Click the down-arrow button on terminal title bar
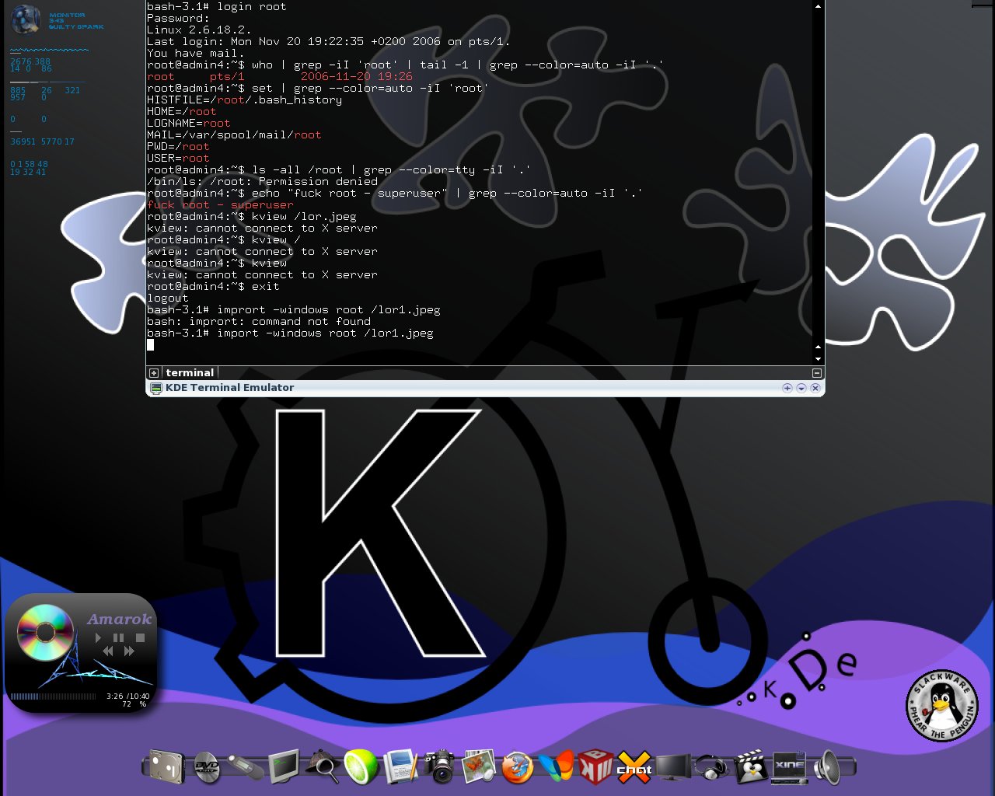The width and height of the screenshot is (995, 796). tap(801, 388)
